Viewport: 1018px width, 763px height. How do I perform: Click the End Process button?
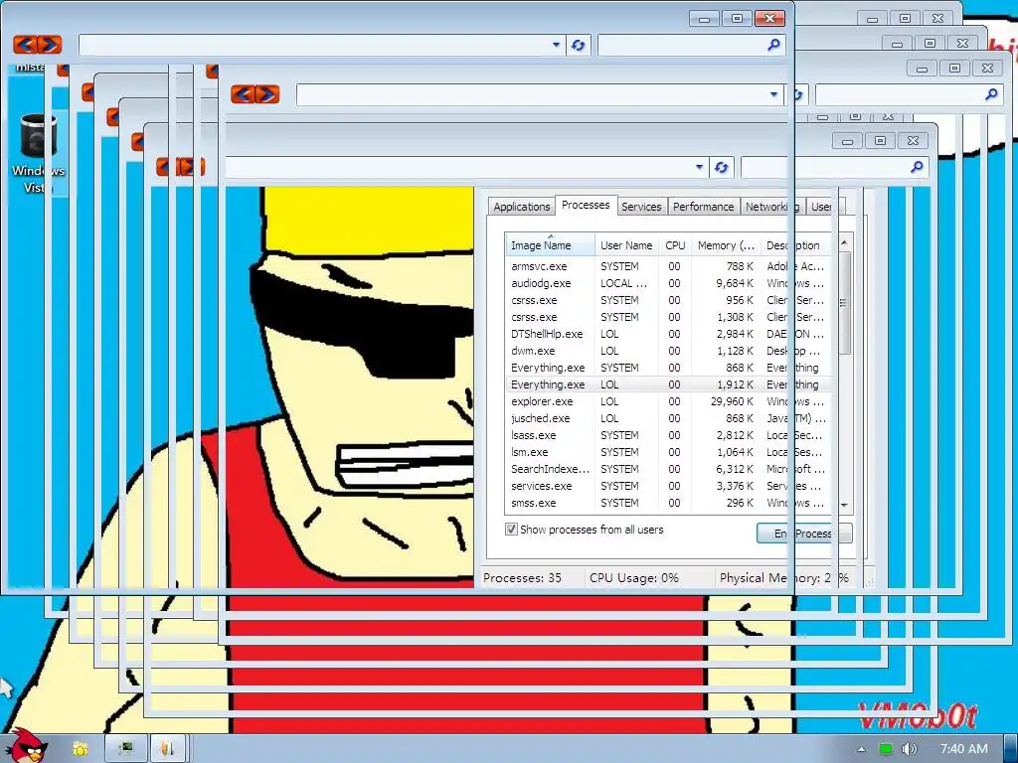pos(803,534)
